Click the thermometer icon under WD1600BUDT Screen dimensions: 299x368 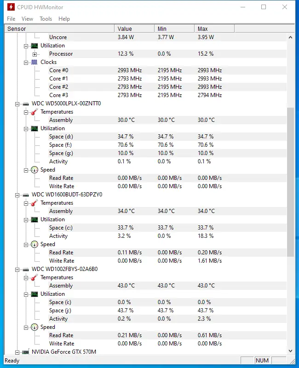34,203
